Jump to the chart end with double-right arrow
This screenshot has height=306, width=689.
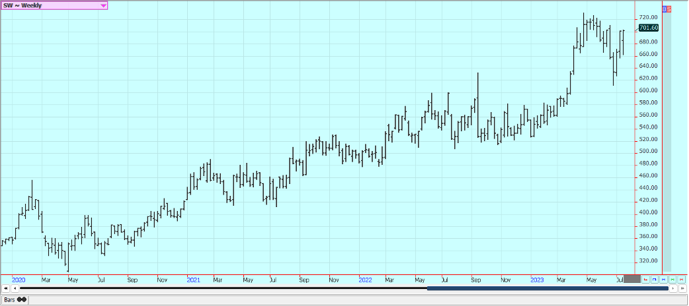click(682, 288)
